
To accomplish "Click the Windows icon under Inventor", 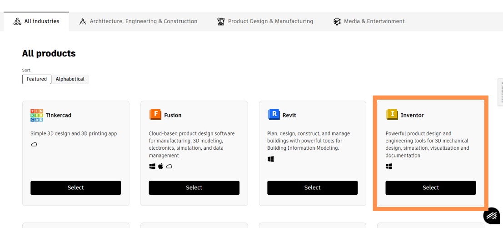I will [389, 166].
